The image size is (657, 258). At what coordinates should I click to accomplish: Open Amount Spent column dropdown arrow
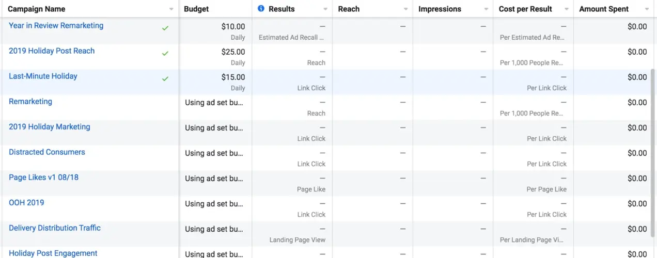(x=647, y=9)
